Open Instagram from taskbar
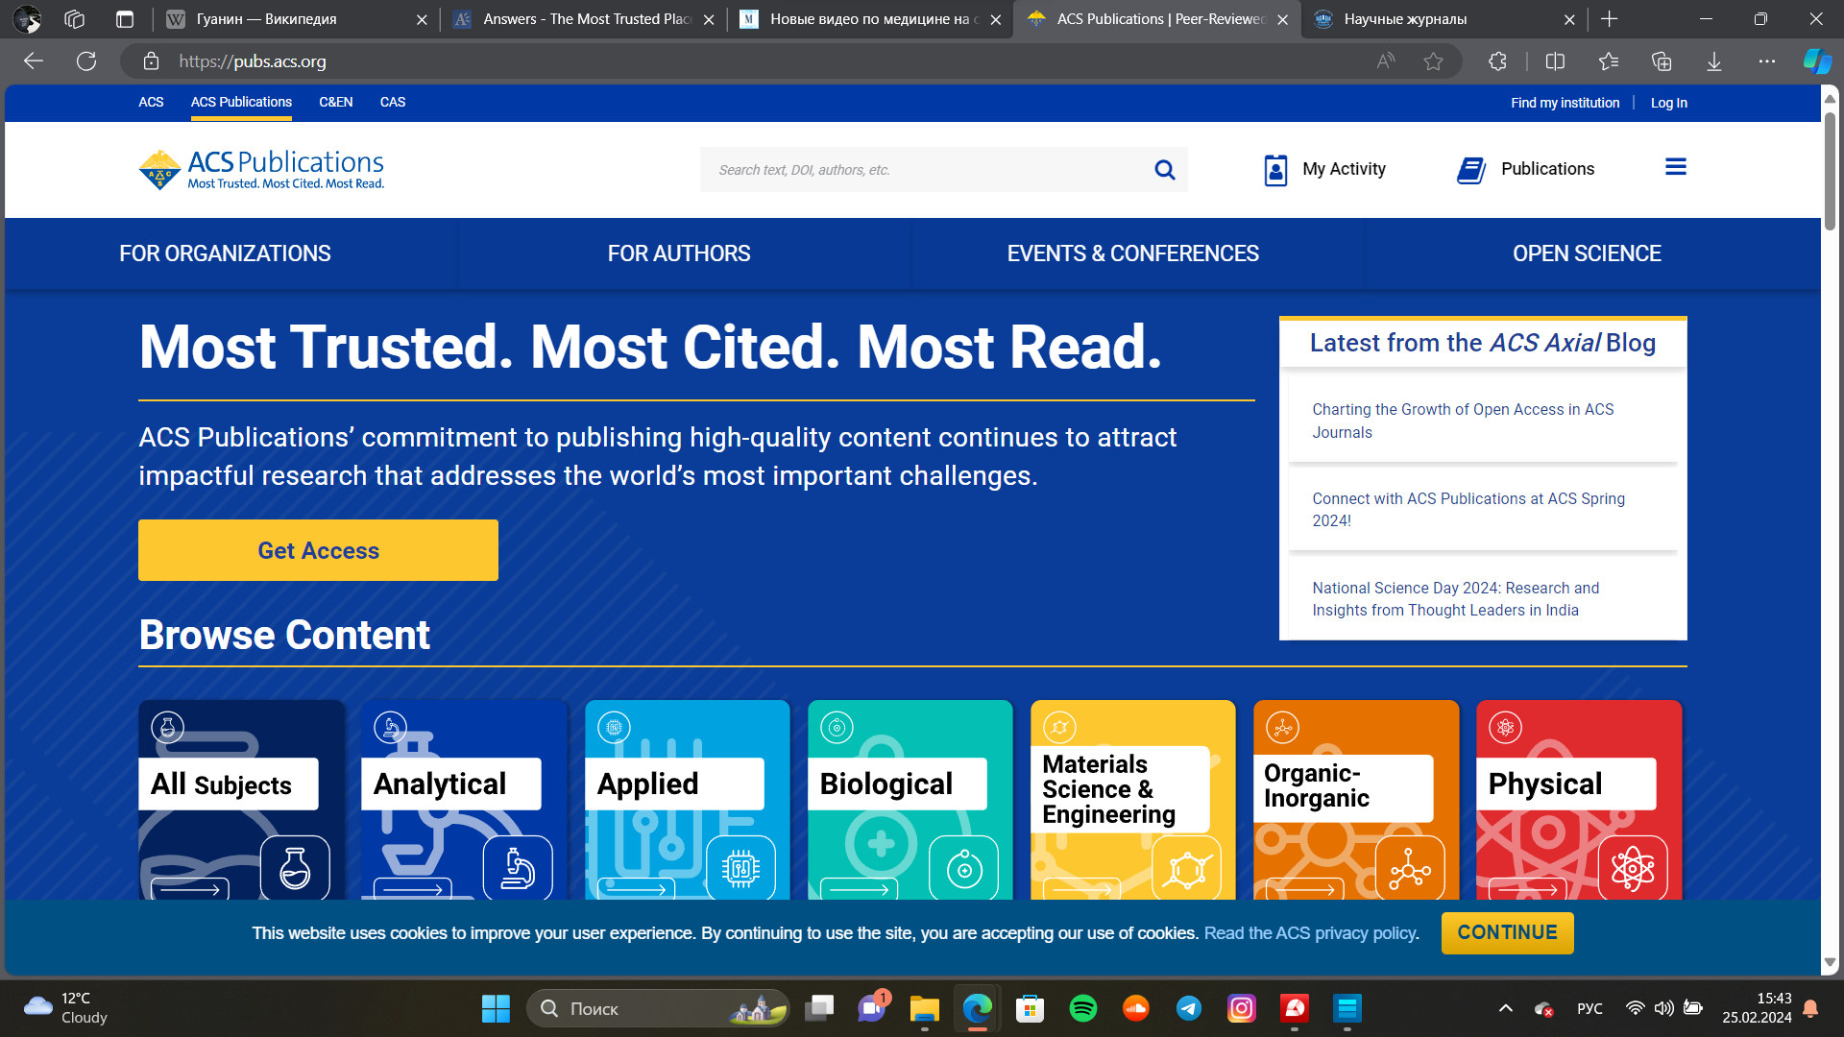Screen dimensions: 1844x1037 click(x=1242, y=1008)
